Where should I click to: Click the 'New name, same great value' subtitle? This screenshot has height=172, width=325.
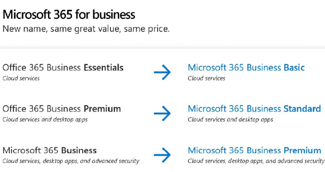coord(86,29)
